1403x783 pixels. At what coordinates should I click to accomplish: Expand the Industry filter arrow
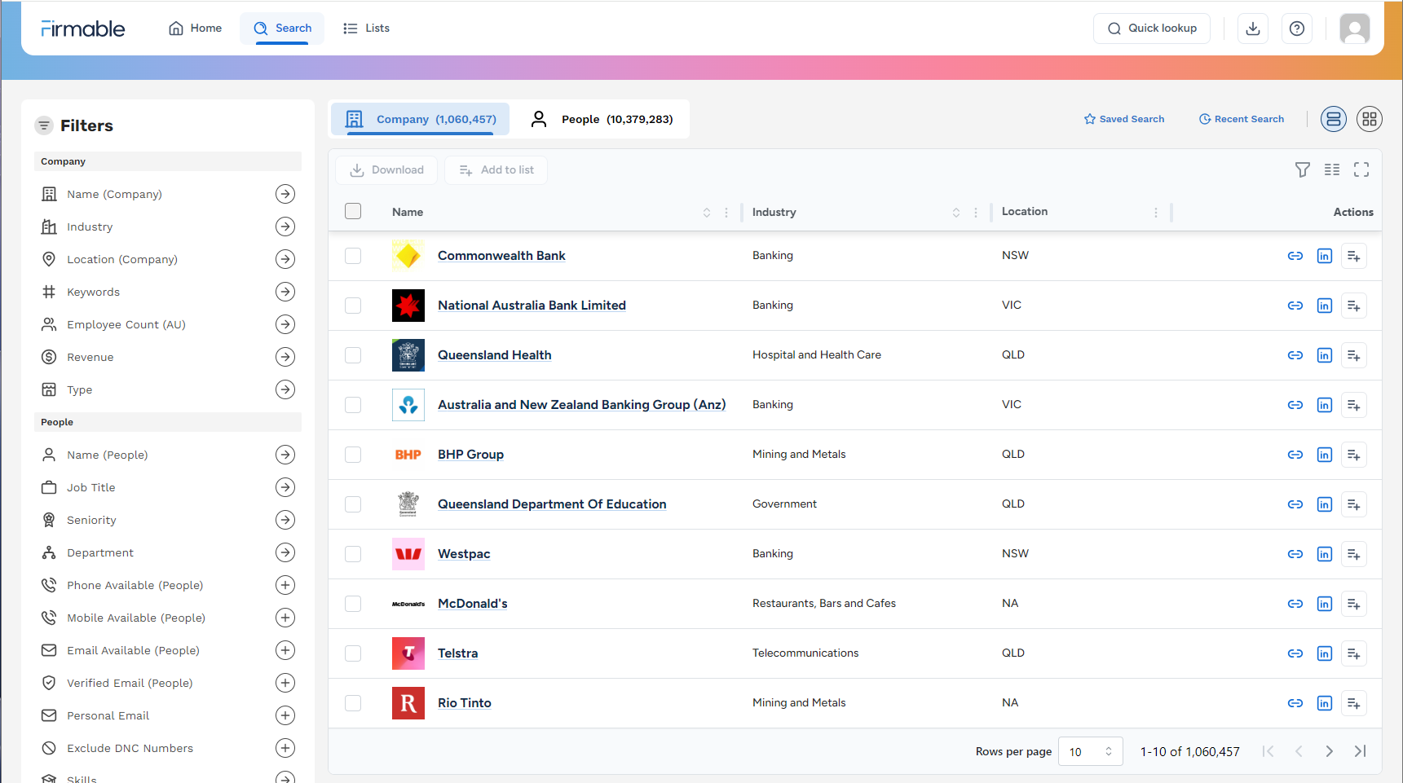coord(285,227)
